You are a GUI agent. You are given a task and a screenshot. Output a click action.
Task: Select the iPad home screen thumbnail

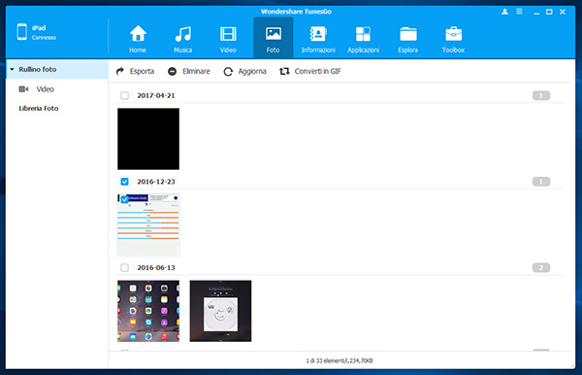tap(148, 311)
